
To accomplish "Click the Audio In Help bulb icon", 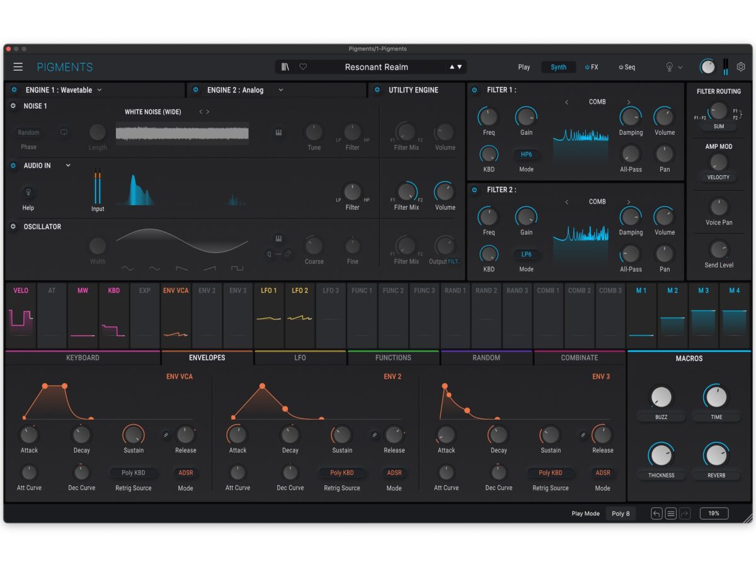I will click(28, 193).
